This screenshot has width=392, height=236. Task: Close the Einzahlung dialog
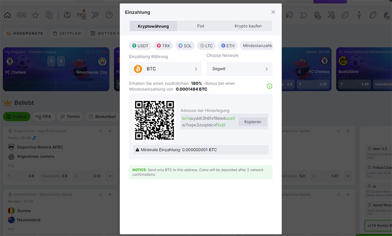pyautogui.click(x=273, y=12)
